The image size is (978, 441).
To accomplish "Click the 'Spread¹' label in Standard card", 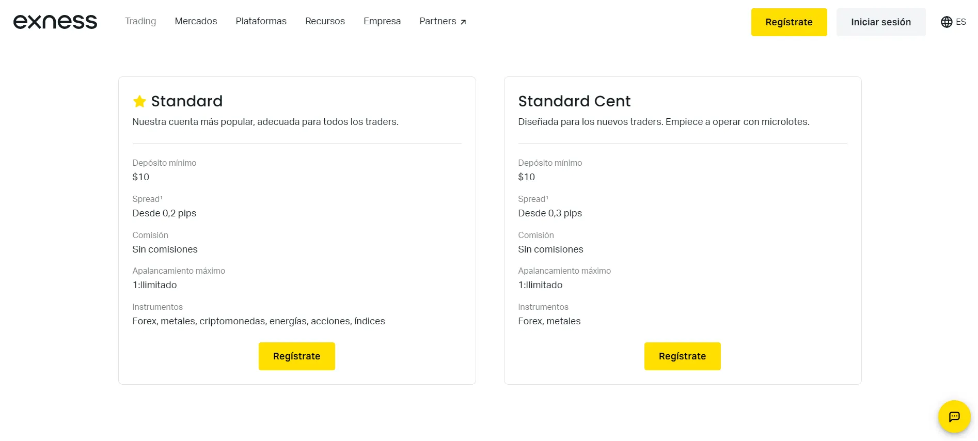I will pyautogui.click(x=148, y=199).
